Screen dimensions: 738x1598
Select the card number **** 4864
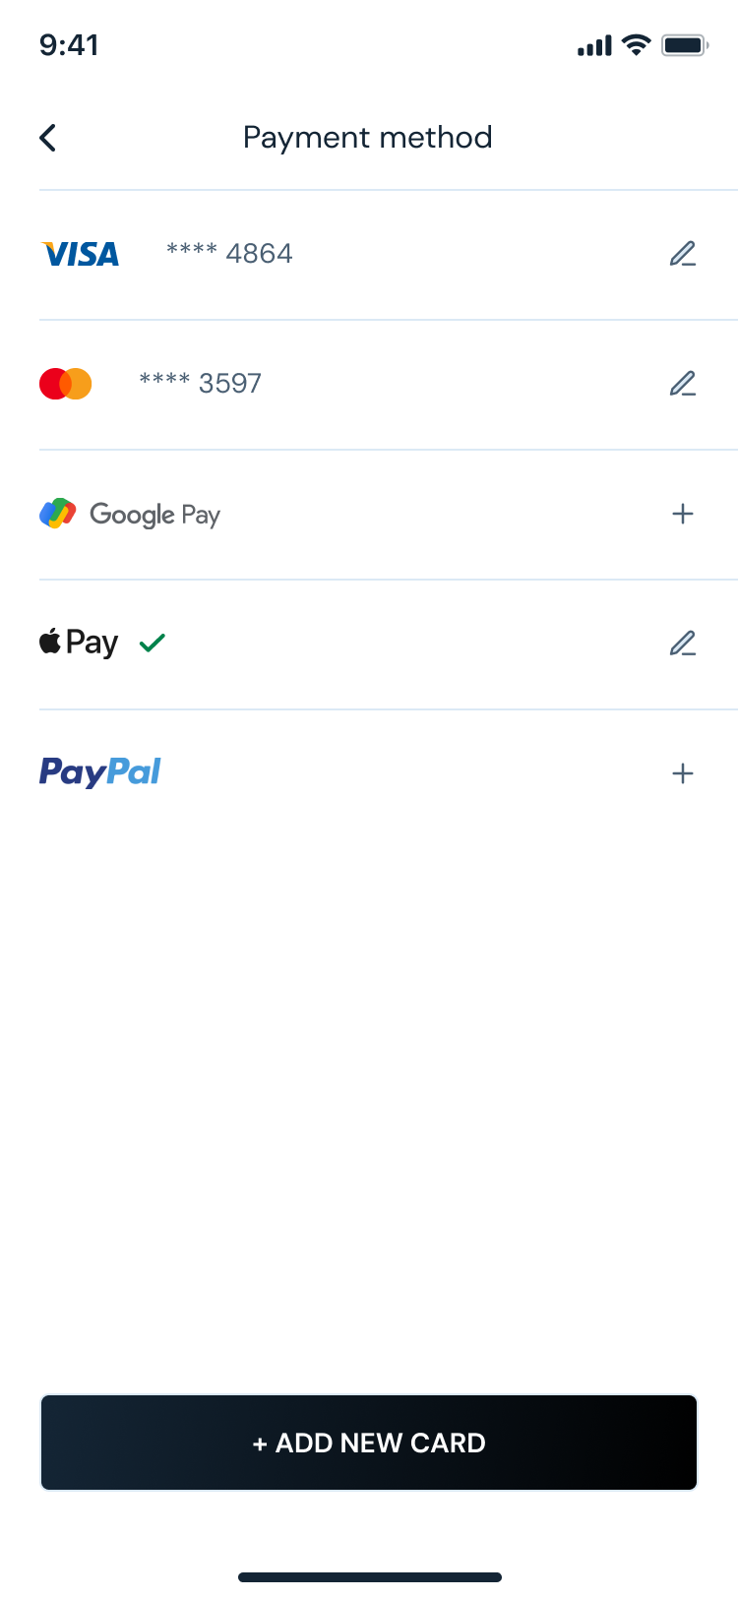coord(229,254)
